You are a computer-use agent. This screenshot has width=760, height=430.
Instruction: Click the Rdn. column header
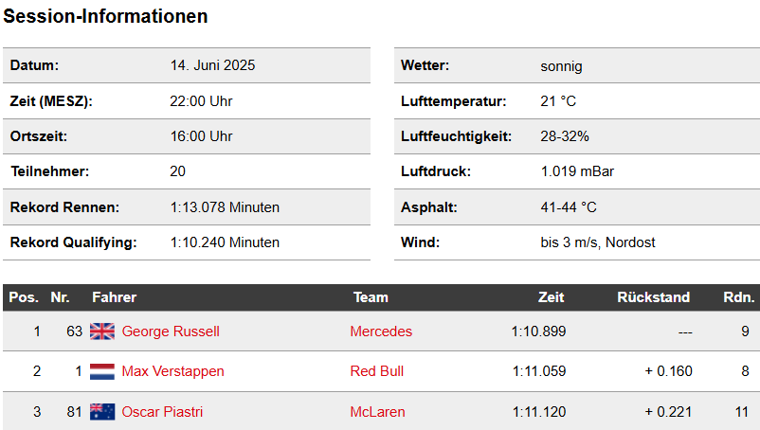point(738,297)
